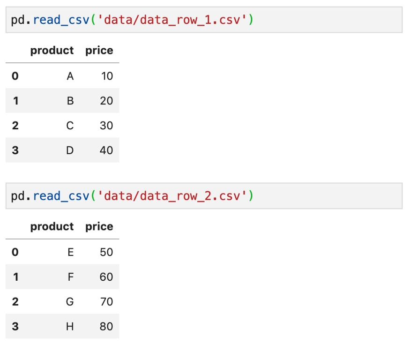Click the price column header in first table
Image resolution: width=410 pixels, height=344 pixels.
pyautogui.click(x=99, y=51)
